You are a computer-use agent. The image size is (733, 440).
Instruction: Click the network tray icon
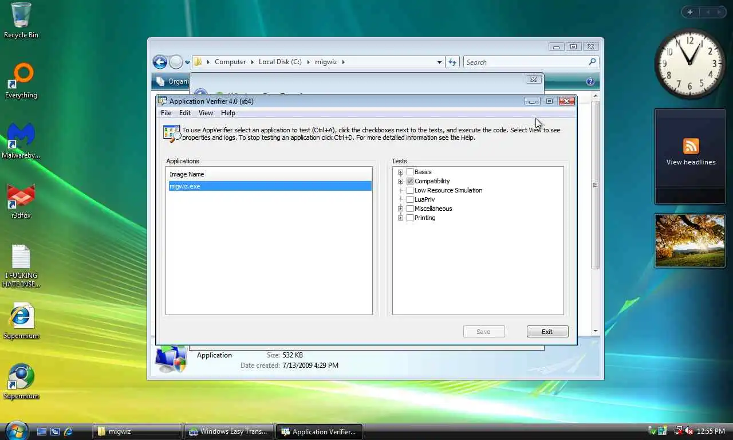(x=678, y=431)
